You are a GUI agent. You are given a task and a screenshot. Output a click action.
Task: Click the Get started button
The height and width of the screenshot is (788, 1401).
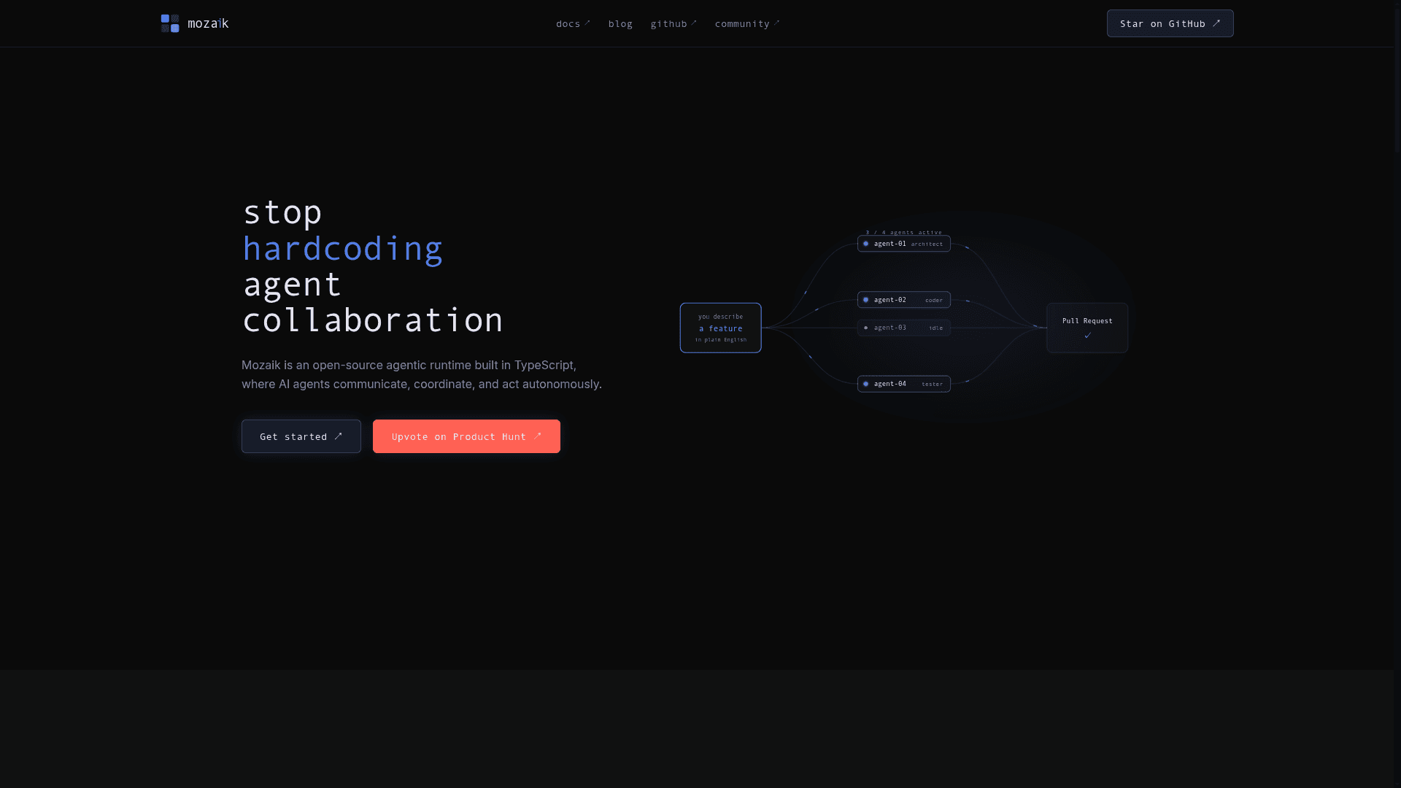coord(301,436)
